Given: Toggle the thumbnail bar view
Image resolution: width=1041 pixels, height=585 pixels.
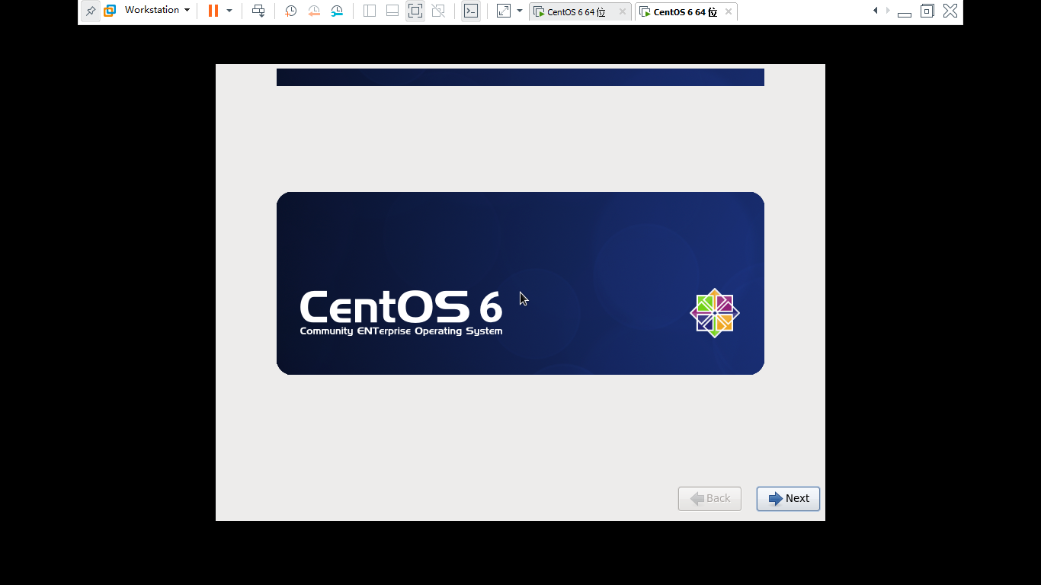Looking at the screenshot, I should (392, 11).
